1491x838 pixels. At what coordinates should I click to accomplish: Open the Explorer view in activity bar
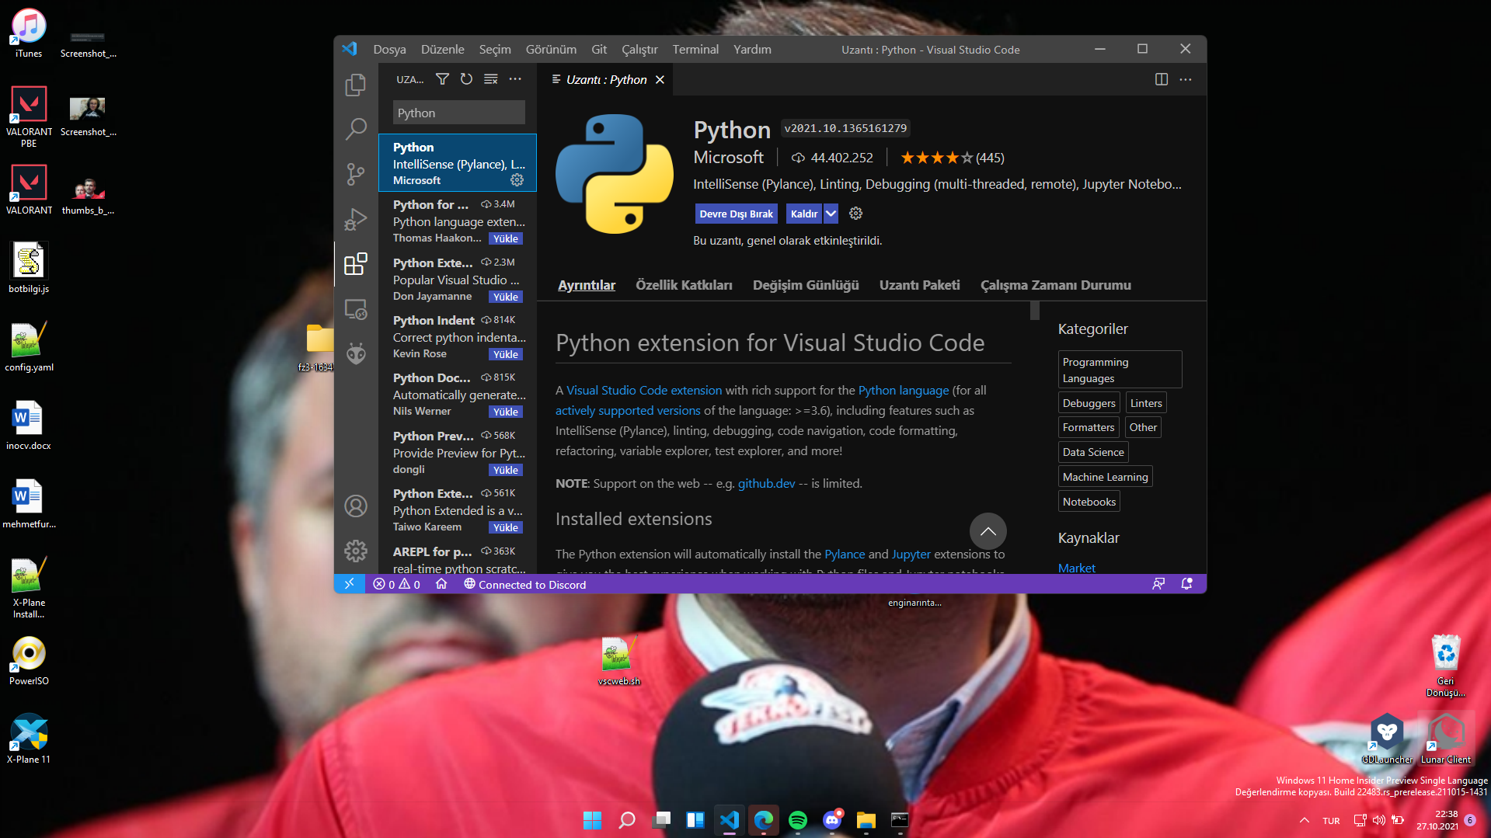pos(356,84)
